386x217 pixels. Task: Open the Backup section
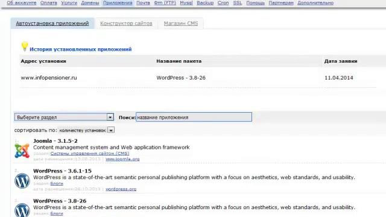click(x=205, y=3)
